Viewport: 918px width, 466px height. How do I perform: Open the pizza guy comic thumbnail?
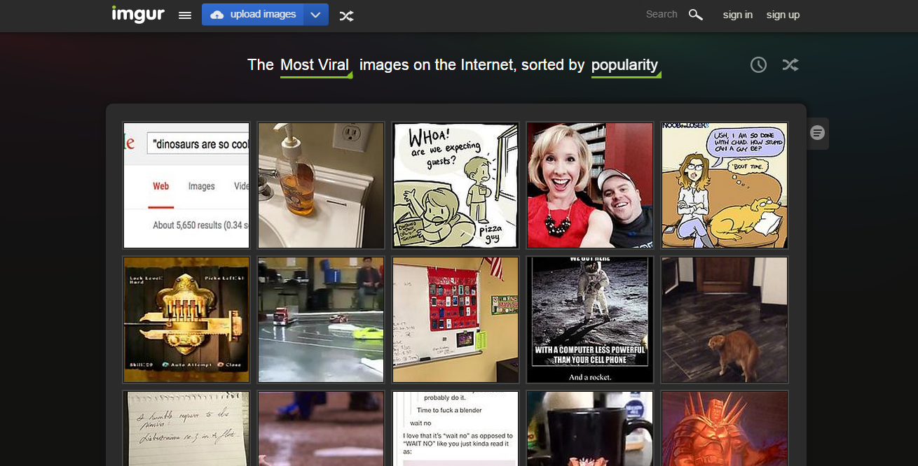click(x=455, y=185)
